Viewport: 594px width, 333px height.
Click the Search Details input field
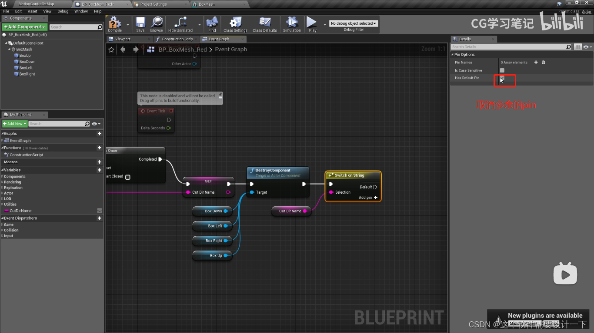click(x=508, y=47)
